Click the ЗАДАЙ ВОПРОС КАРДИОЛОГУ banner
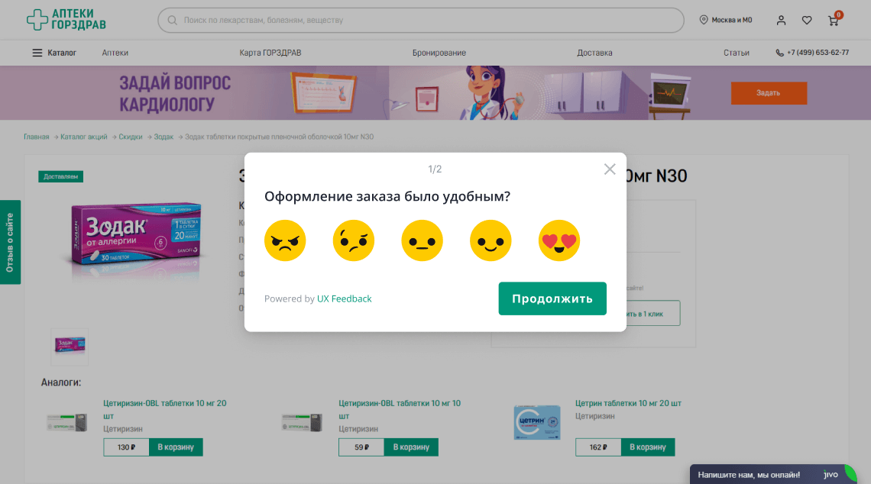 [x=435, y=92]
